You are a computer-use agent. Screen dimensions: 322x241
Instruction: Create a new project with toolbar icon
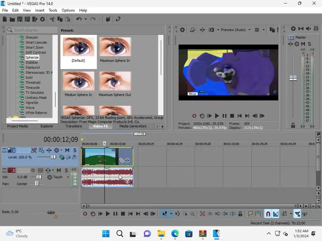point(5,19)
